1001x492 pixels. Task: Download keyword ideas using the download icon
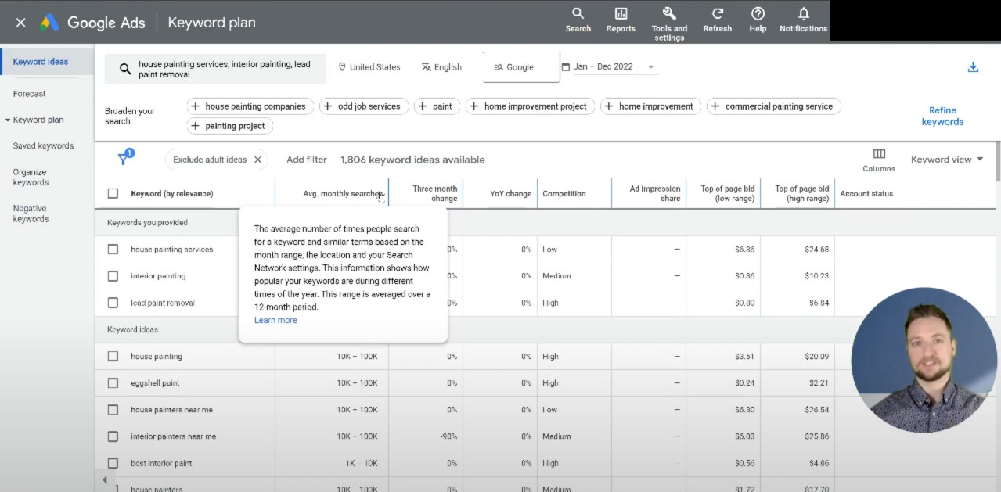[973, 67]
